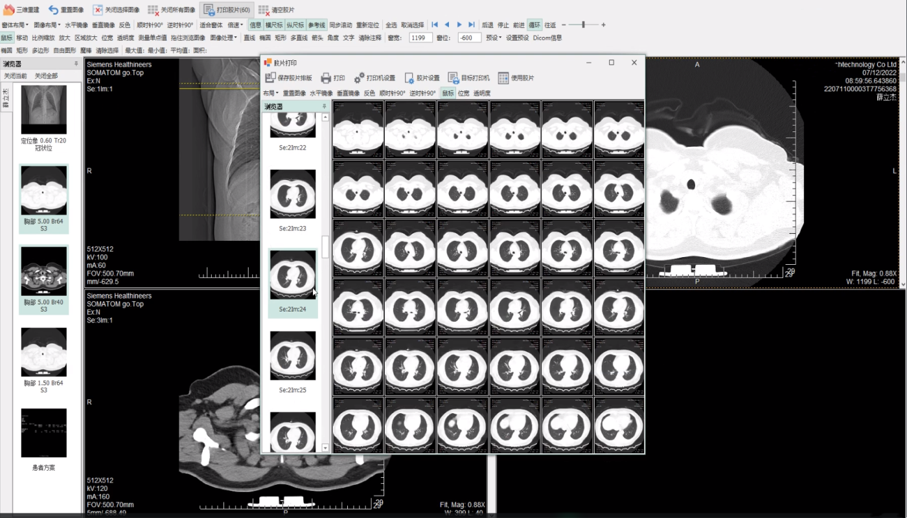Click the film browser vertical scrollbar thumb

(325, 247)
